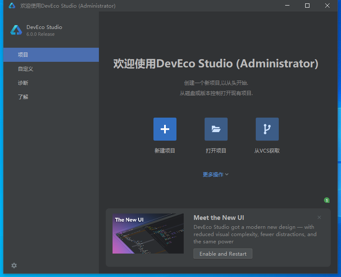The image size is (341, 277).
Task: Dismiss the Meet the New UI banner
Action: point(319,217)
